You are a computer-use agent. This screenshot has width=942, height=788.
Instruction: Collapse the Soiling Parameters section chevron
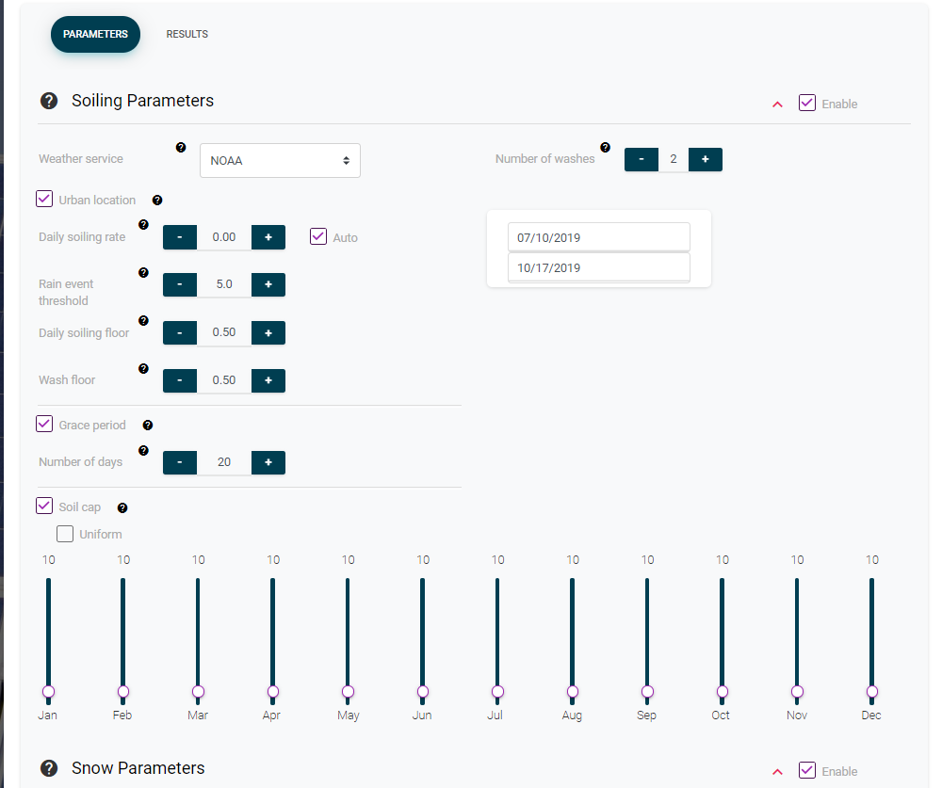[777, 105]
